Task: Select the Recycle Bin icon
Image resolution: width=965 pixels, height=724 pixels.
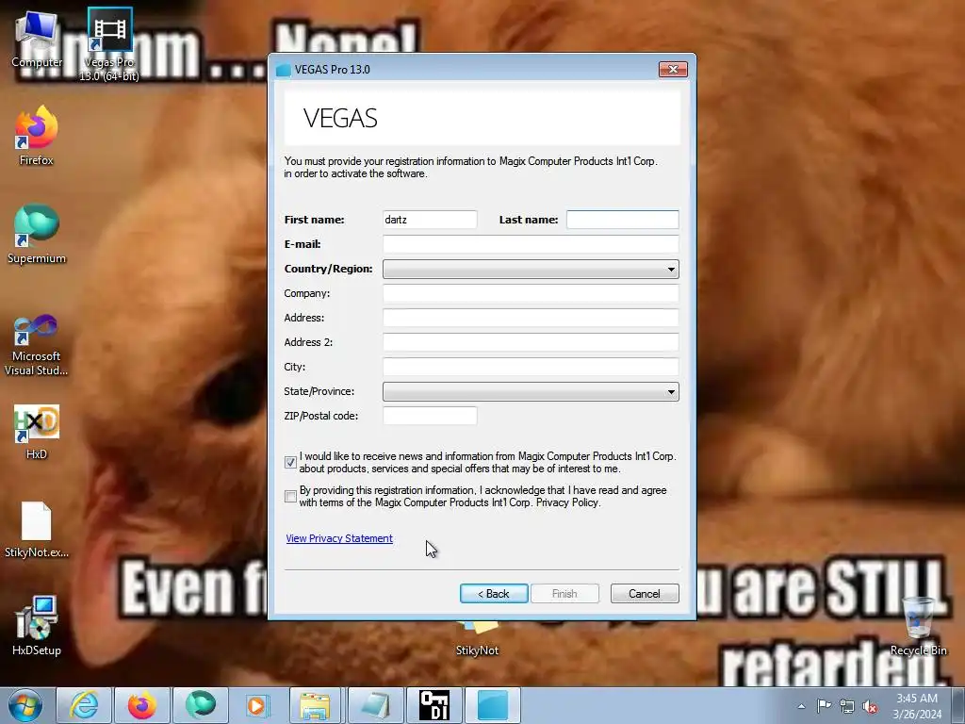Action: 918,626
